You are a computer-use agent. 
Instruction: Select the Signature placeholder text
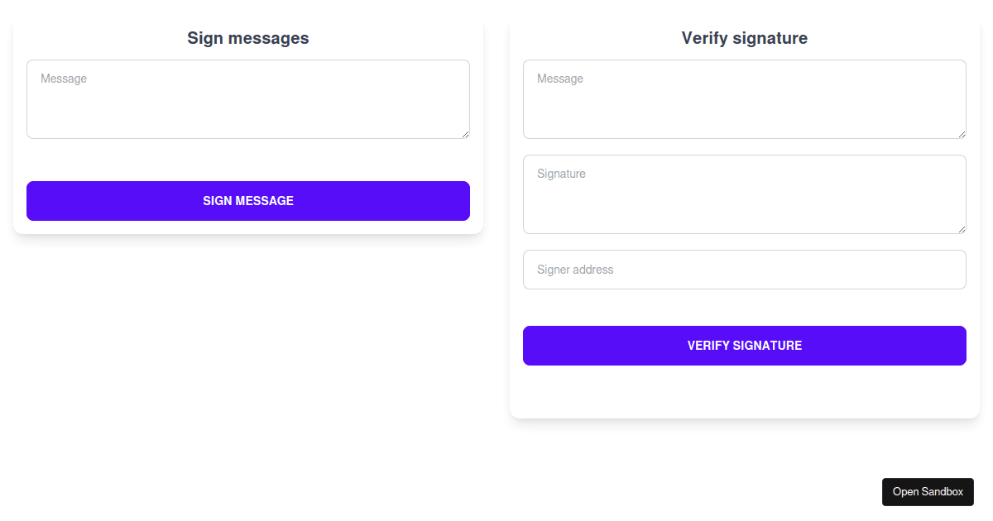[561, 174]
